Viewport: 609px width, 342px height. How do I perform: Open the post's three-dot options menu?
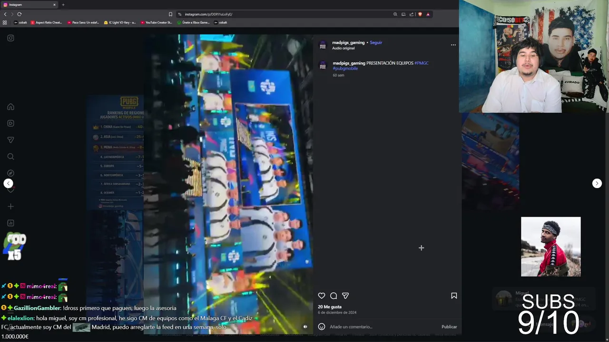(453, 45)
